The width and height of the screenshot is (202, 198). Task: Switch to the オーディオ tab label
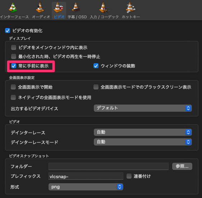pos(41,17)
